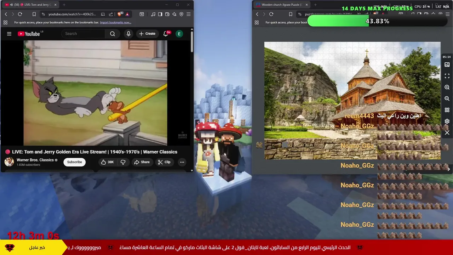The height and width of the screenshot is (255, 453).
Task: Select the Wooden church Jigsaw Puzzle tab
Action: click(281, 5)
